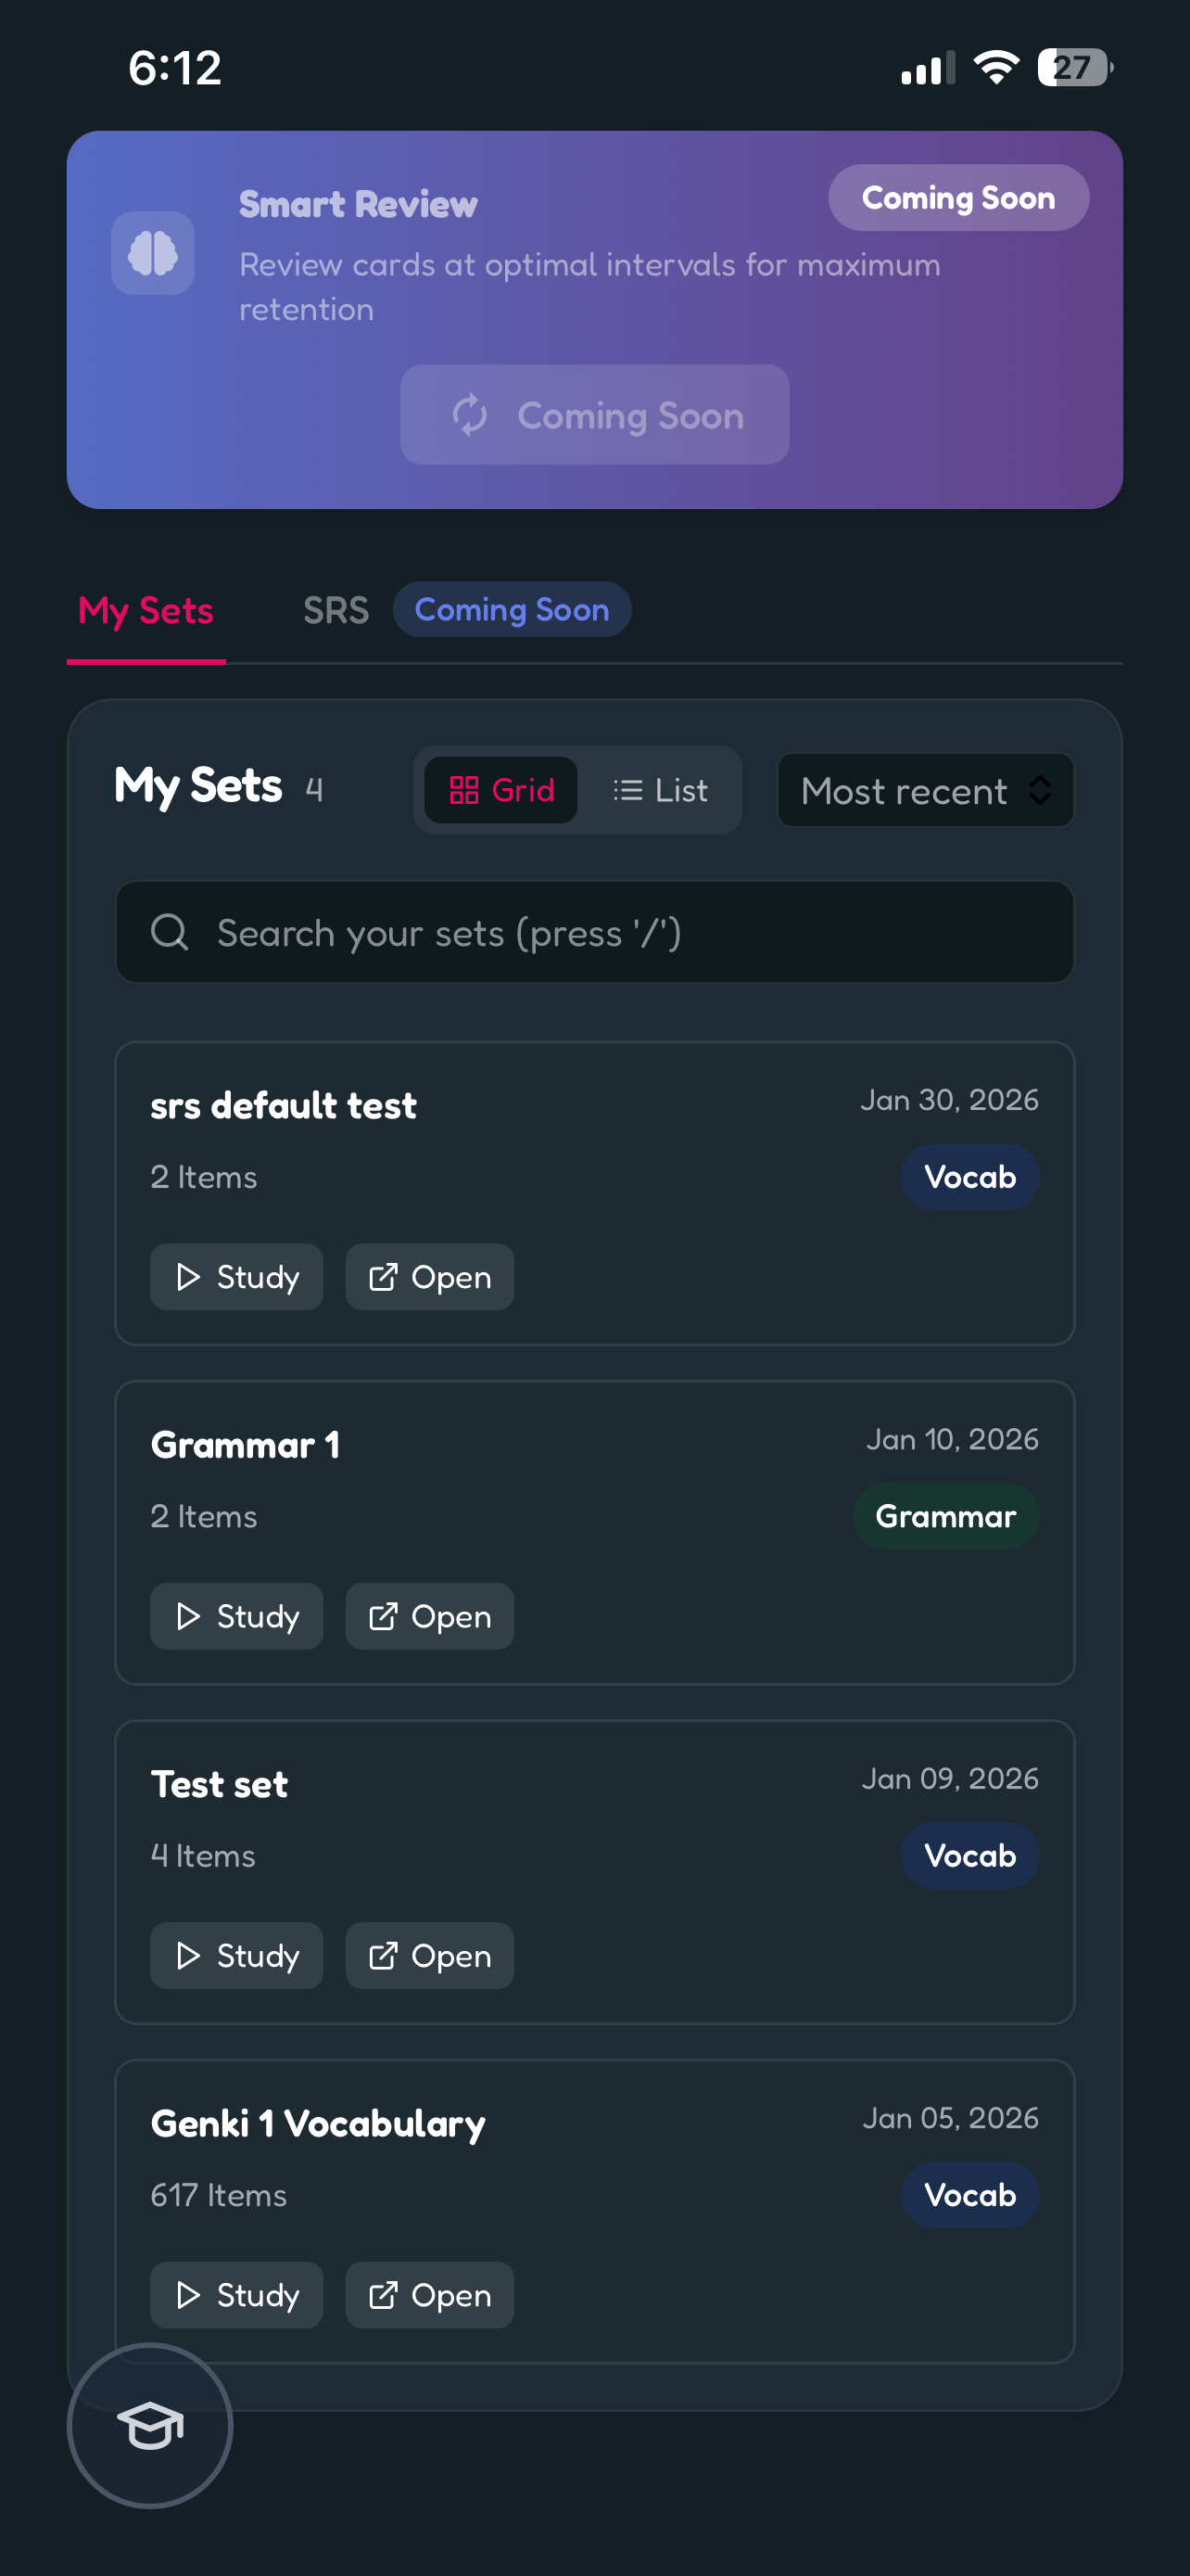This screenshot has height=2576, width=1190.
Task: Open the Genki 1 Vocabulary set
Action: [x=430, y=2295]
